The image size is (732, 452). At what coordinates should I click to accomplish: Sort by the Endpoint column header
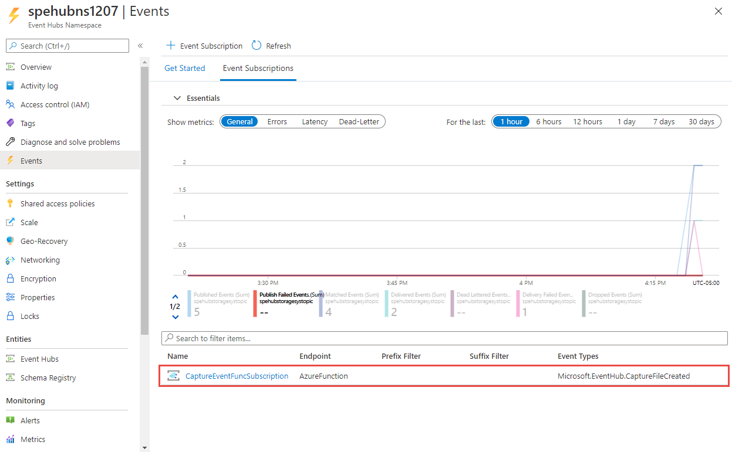click(315, 356)
